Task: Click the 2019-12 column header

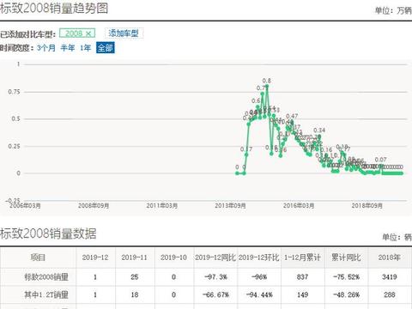Action: click(x=95, y=257)
